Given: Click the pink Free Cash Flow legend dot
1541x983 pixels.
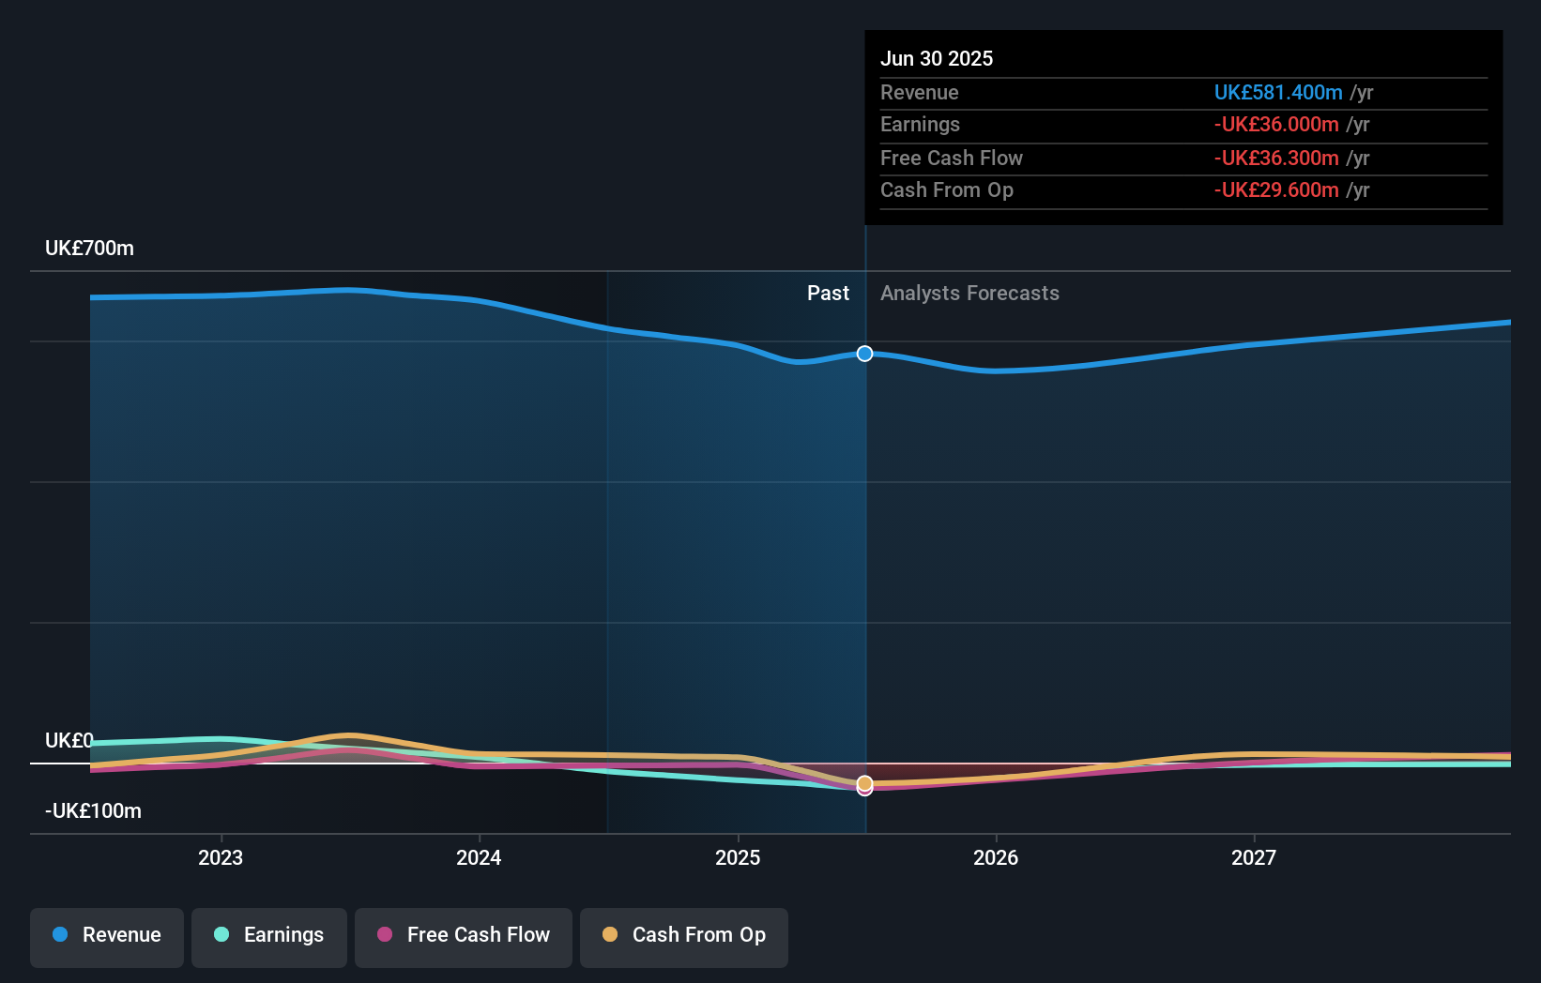Looking at the screenshot, I should click(385, 935).
